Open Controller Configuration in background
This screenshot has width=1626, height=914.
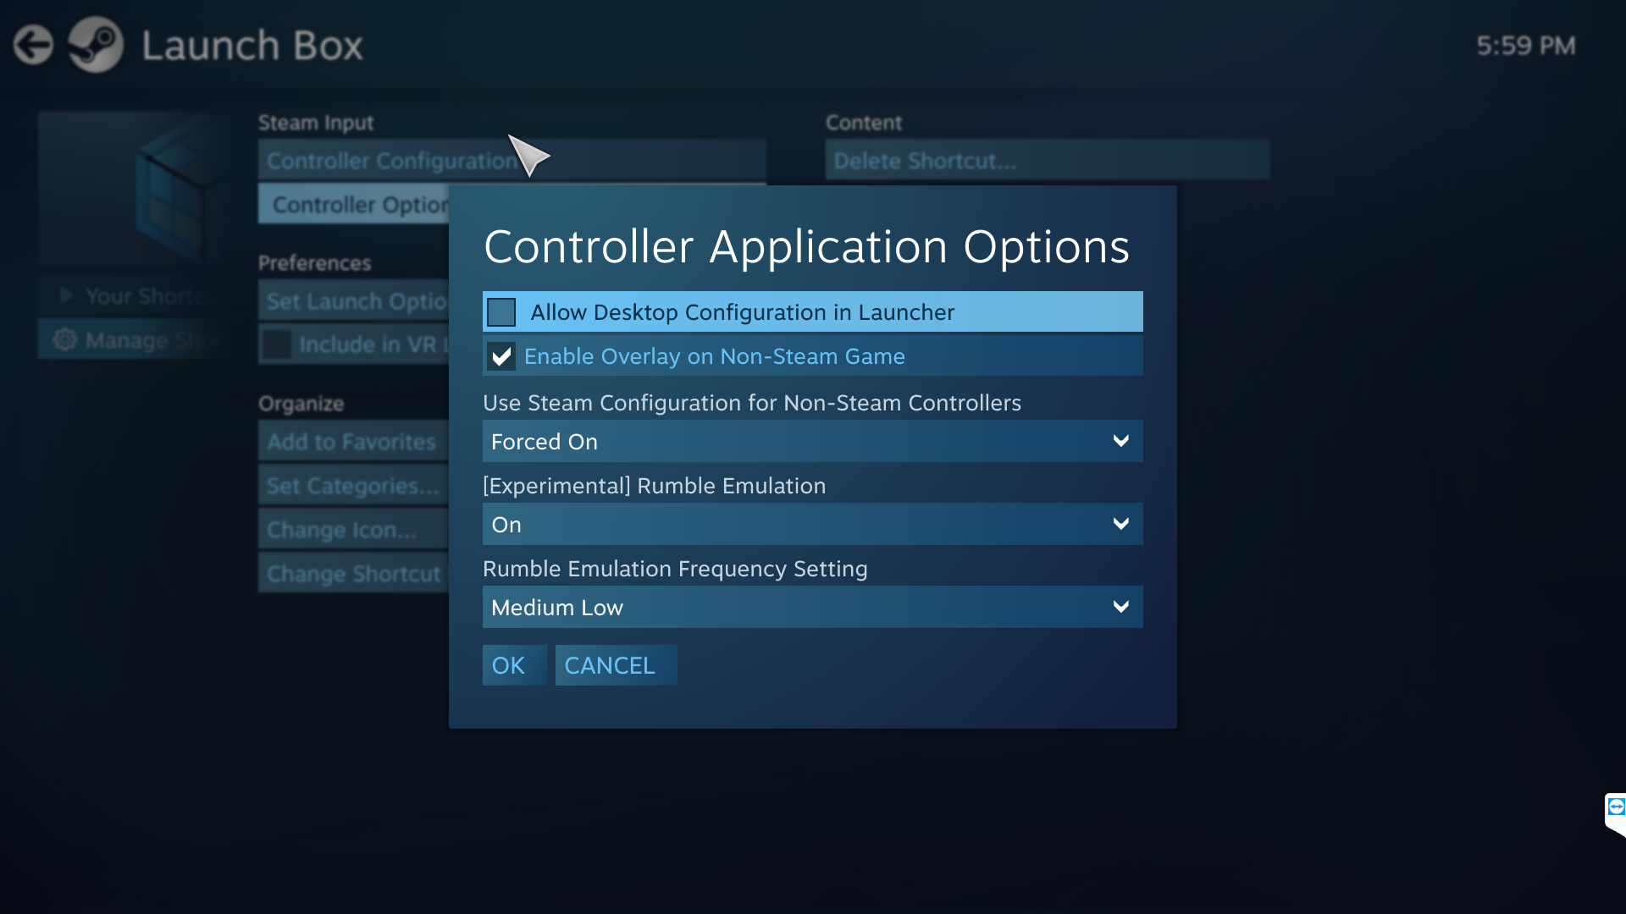(x=512, y=160)
